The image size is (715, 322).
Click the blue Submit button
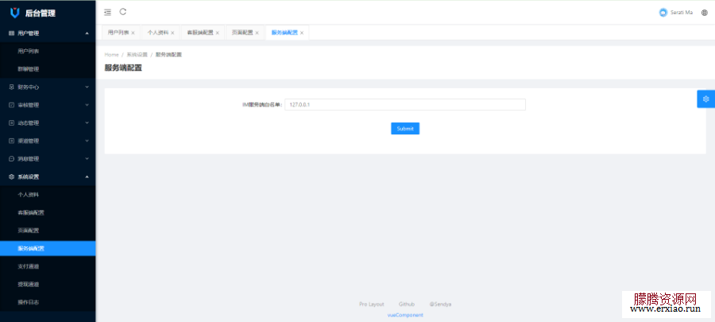click(x=405, y=129)
